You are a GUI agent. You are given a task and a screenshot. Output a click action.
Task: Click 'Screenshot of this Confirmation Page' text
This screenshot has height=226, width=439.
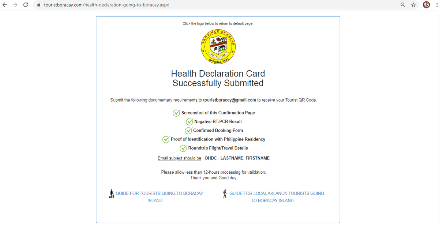(218, 113)
